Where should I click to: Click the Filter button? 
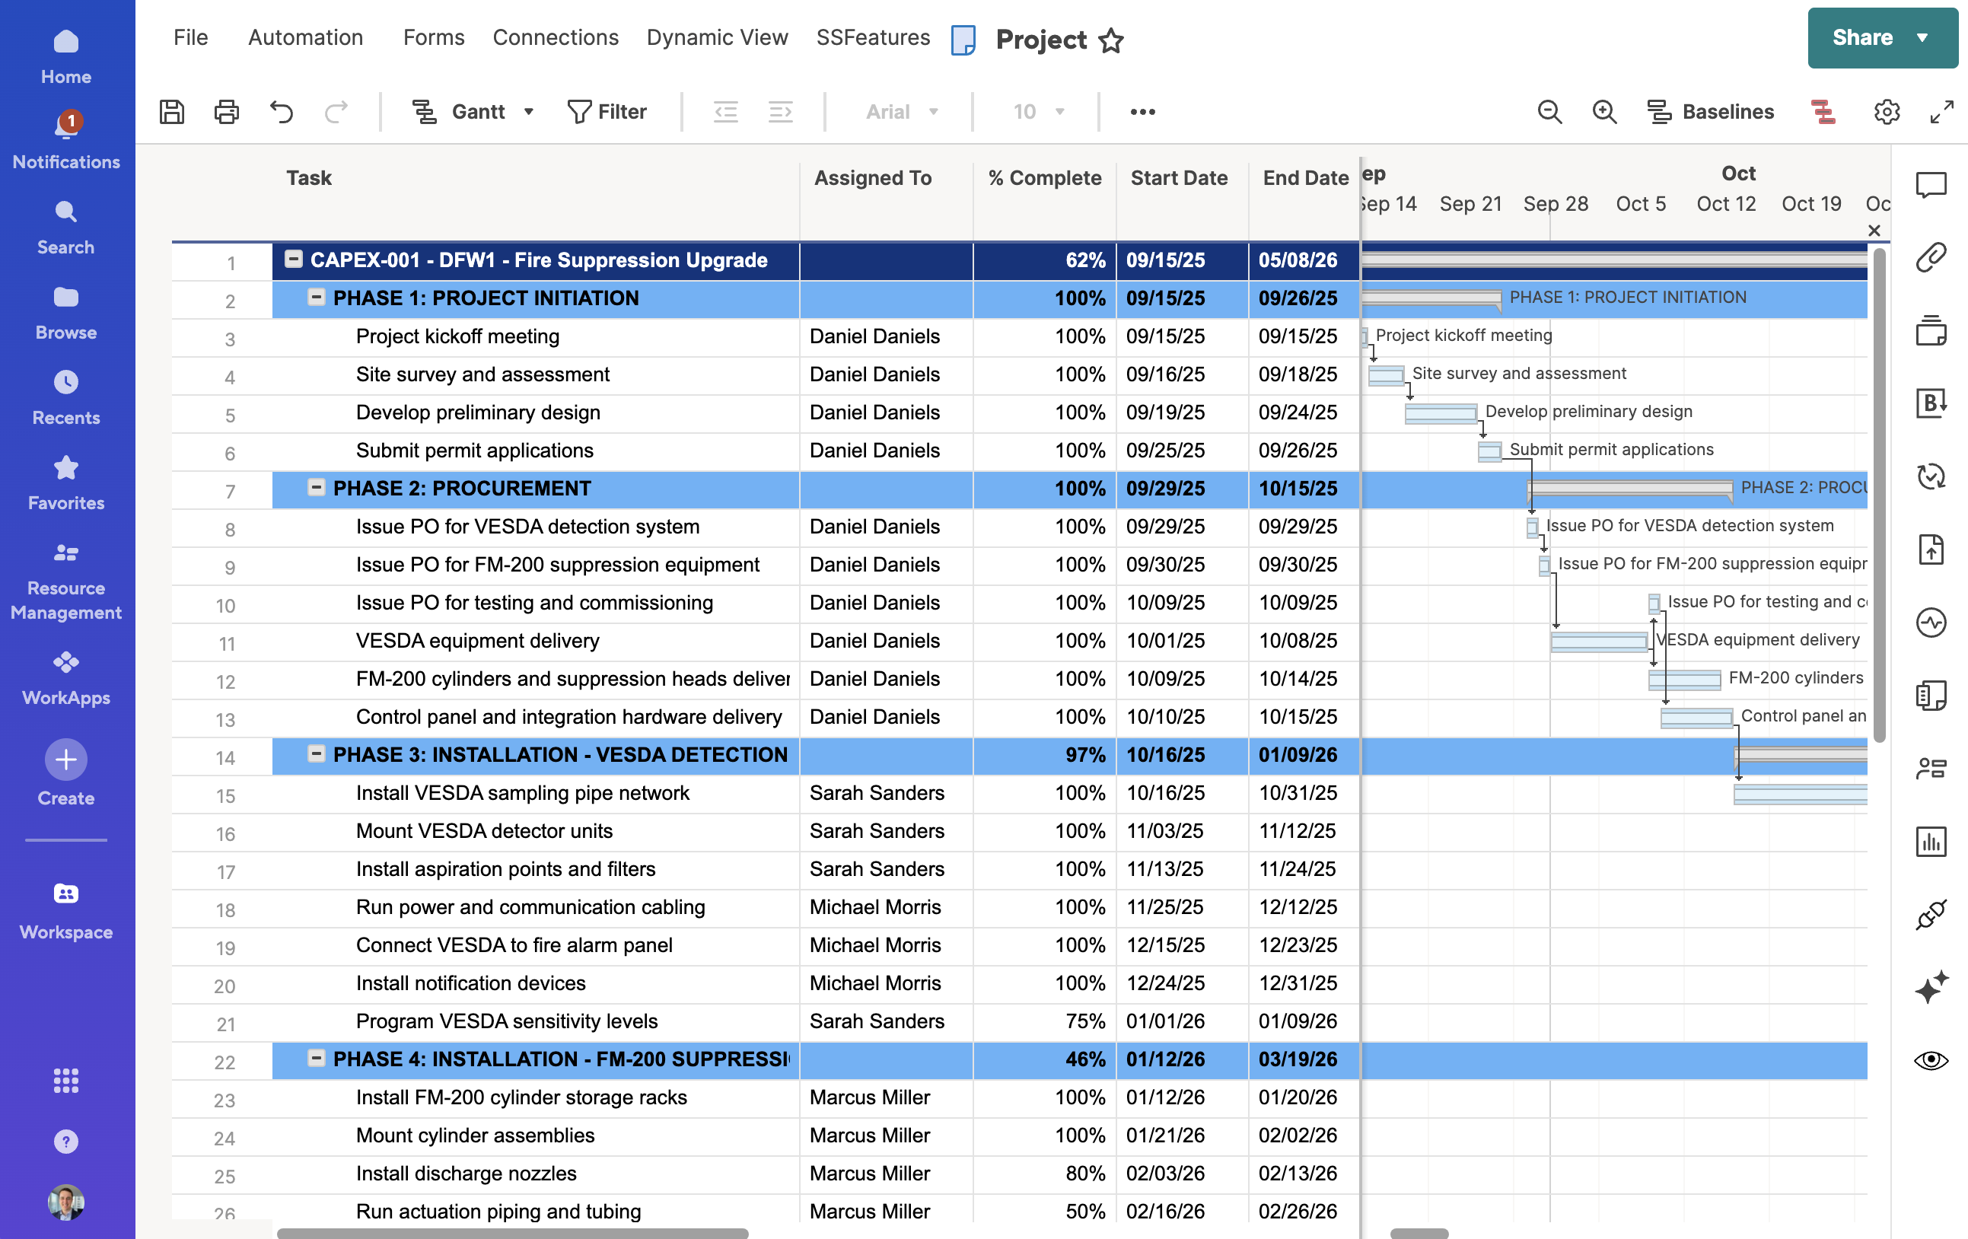(x=607, y=111)
